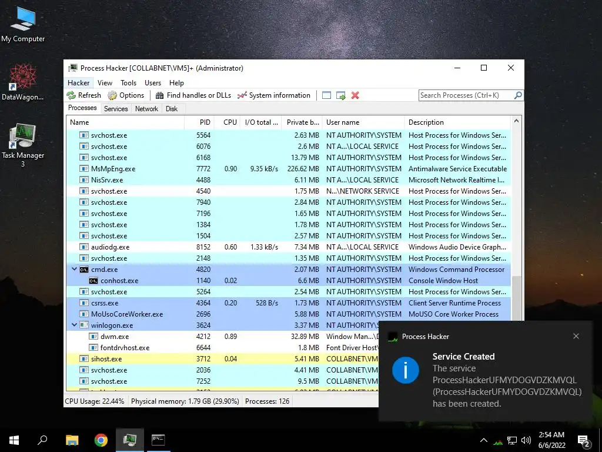602x452 pixels.
Task: Click the csrss.exe process icon
Action: (84, 303)
